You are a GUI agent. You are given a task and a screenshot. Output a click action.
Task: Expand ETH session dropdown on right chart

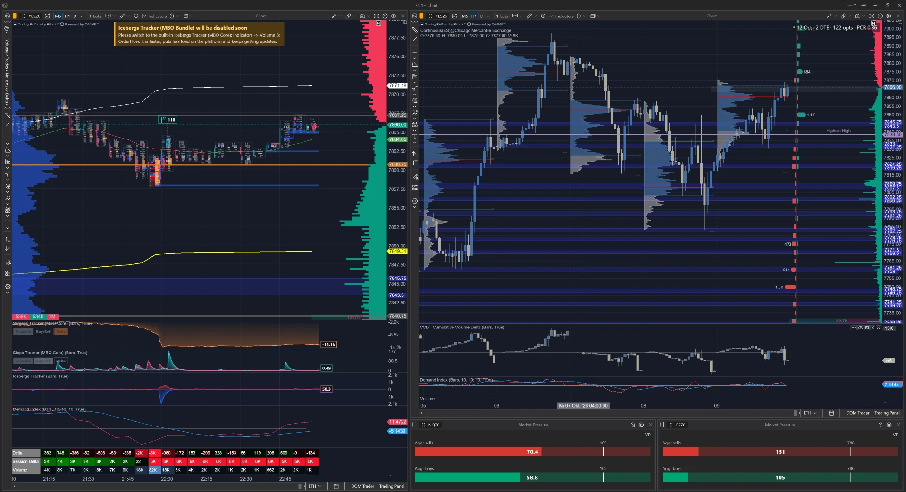coord(810,413)
